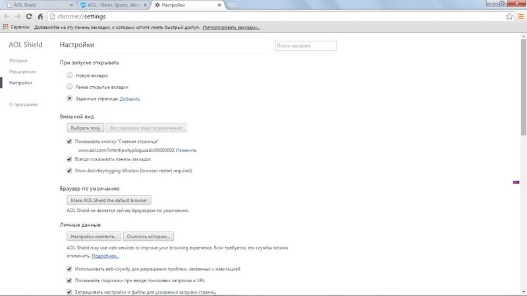Close the AOL Shield tab
The width and height of the screenshot is (527, 296).
[71, 5]
